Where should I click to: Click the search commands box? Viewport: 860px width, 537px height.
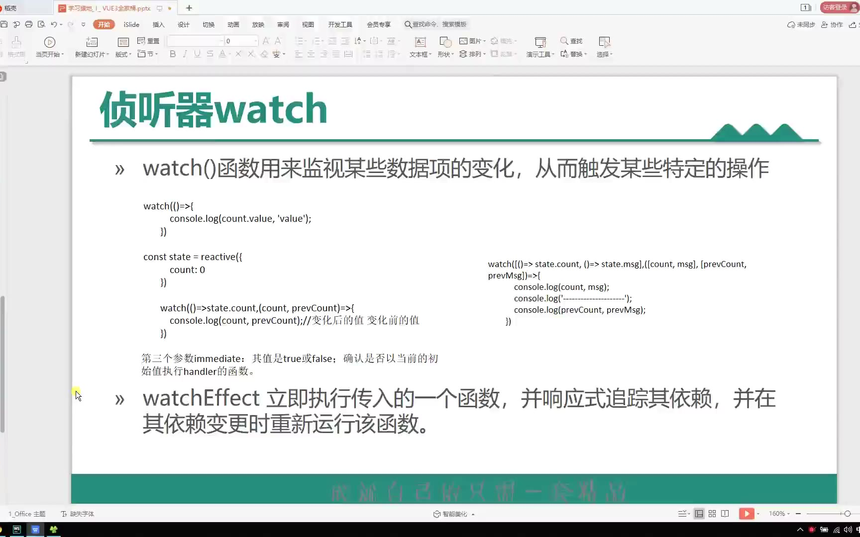pos(435,24)
